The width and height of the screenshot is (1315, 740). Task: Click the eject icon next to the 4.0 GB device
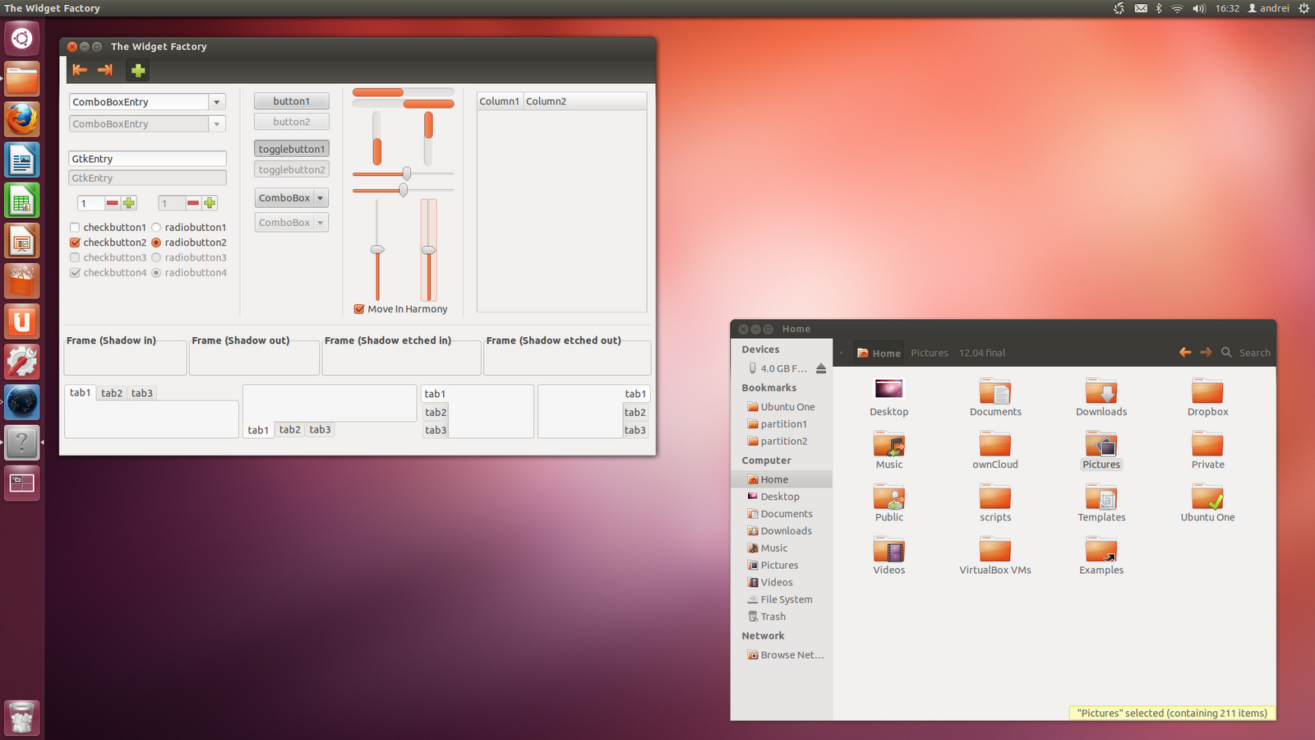(x=821, y=368)
